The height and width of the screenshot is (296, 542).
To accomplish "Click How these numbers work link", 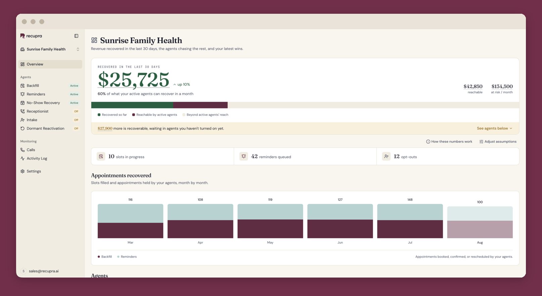I will [449, 142].
